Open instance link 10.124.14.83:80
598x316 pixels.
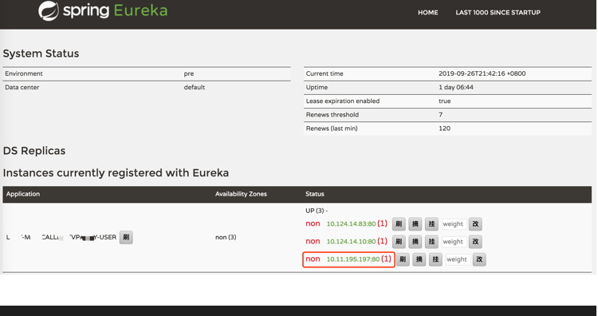tap(352, 224)
